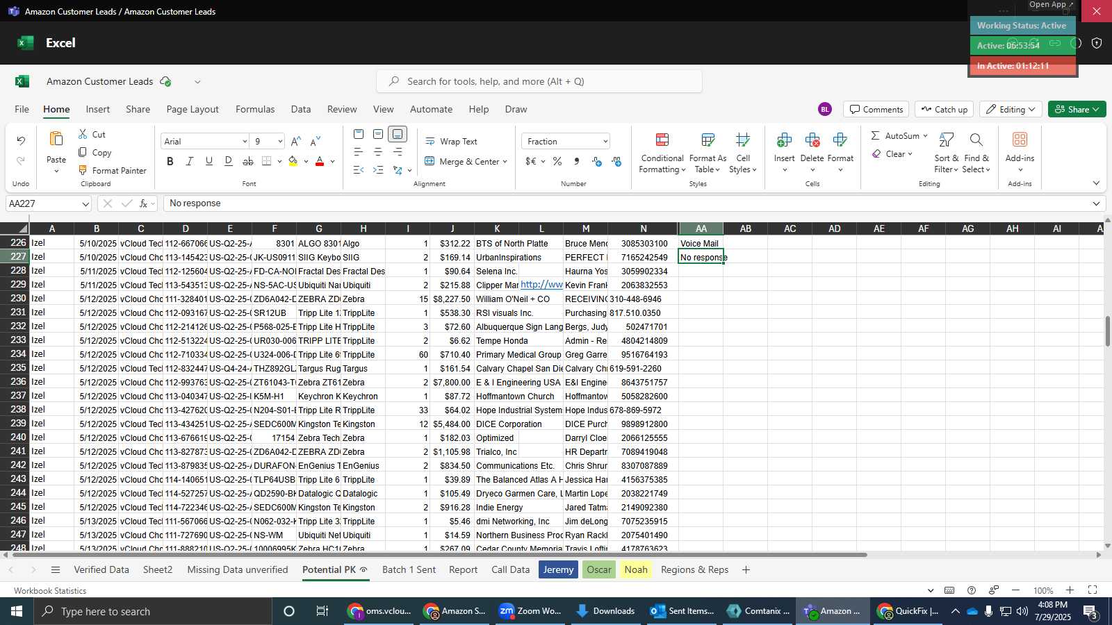Click the Align Left icon

359,151
